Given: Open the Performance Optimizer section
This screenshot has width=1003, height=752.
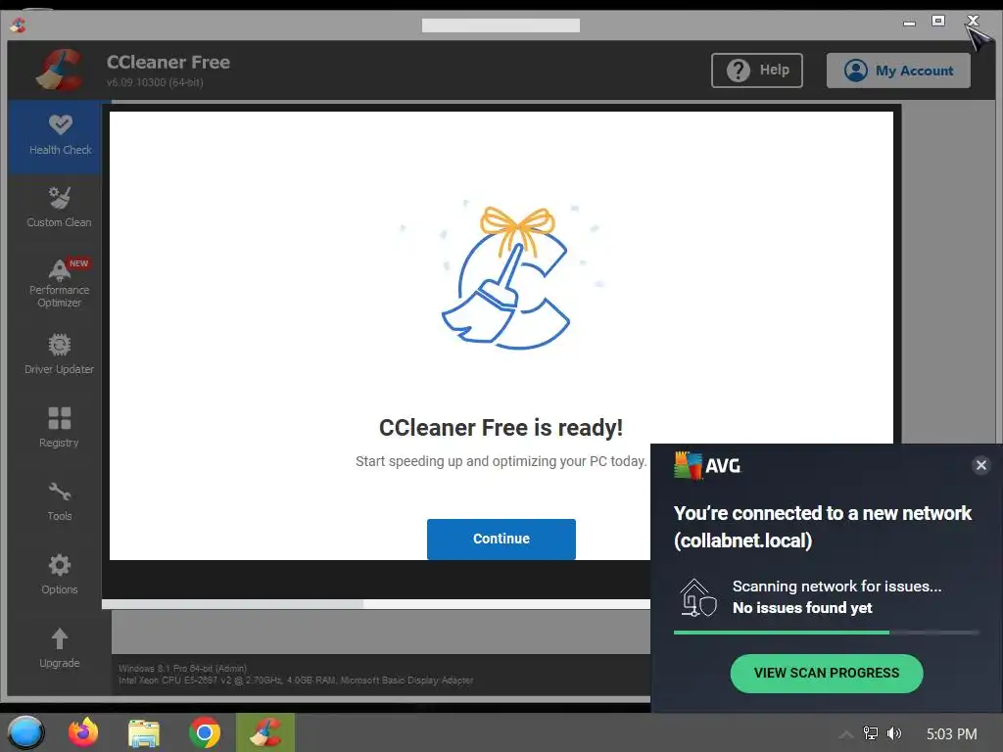Looking at the screenshot, I should click(59, 283).
